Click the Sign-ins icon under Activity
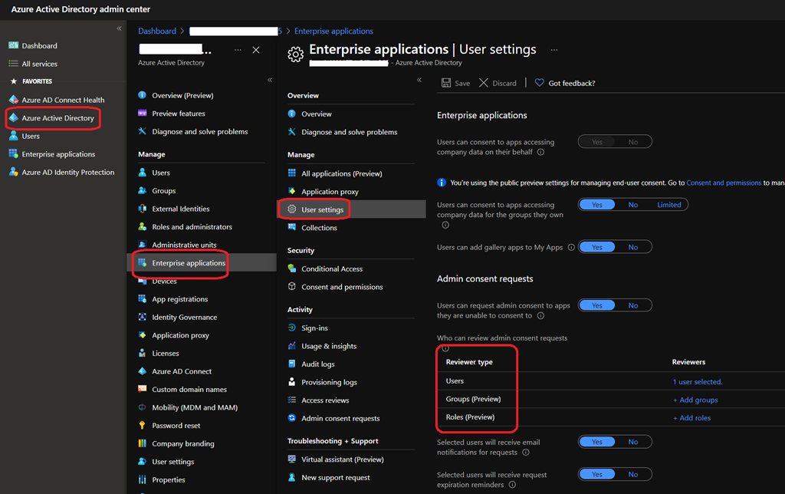This screenshot has height=494, width=785. (292, 328)
